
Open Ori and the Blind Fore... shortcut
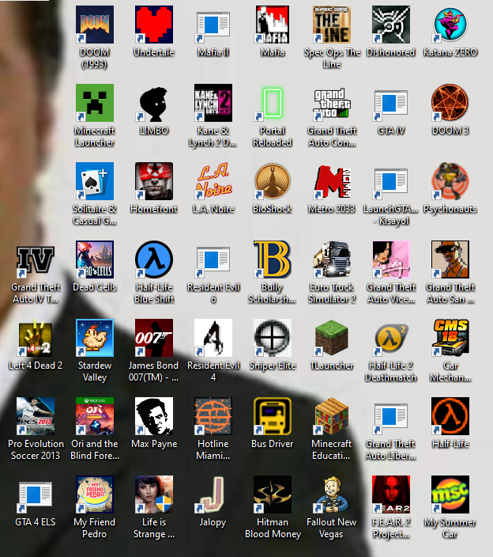(x=94, y=416)
